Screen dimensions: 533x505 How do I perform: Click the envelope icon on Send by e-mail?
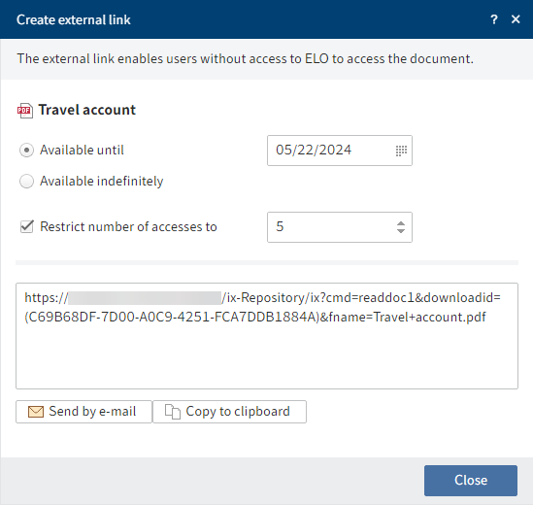(x=36, y=412)
